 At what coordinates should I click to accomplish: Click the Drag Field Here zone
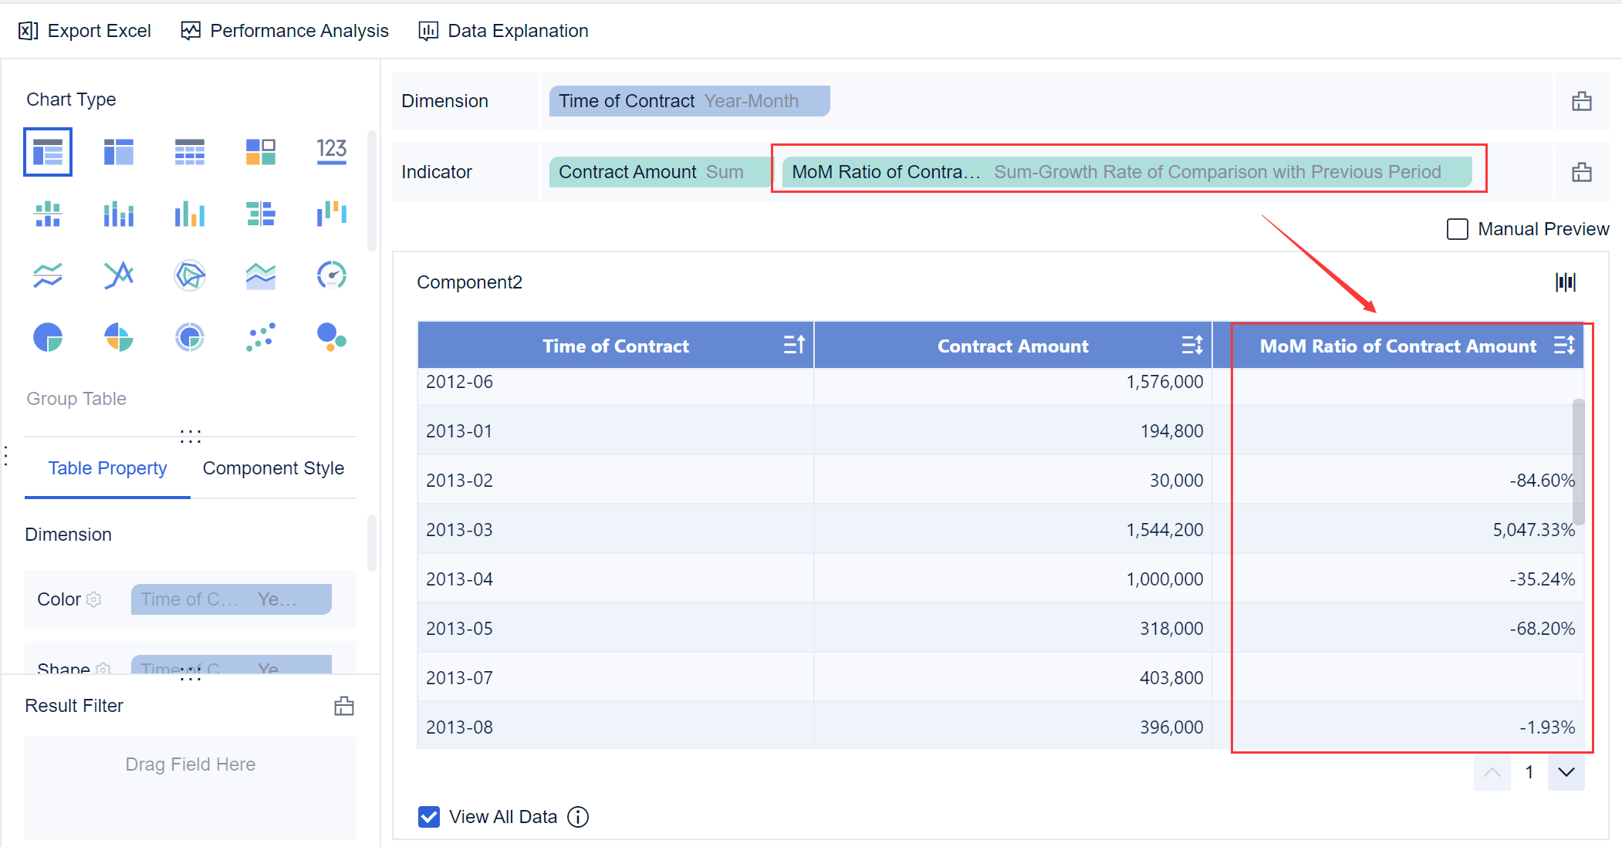[190, 764]
